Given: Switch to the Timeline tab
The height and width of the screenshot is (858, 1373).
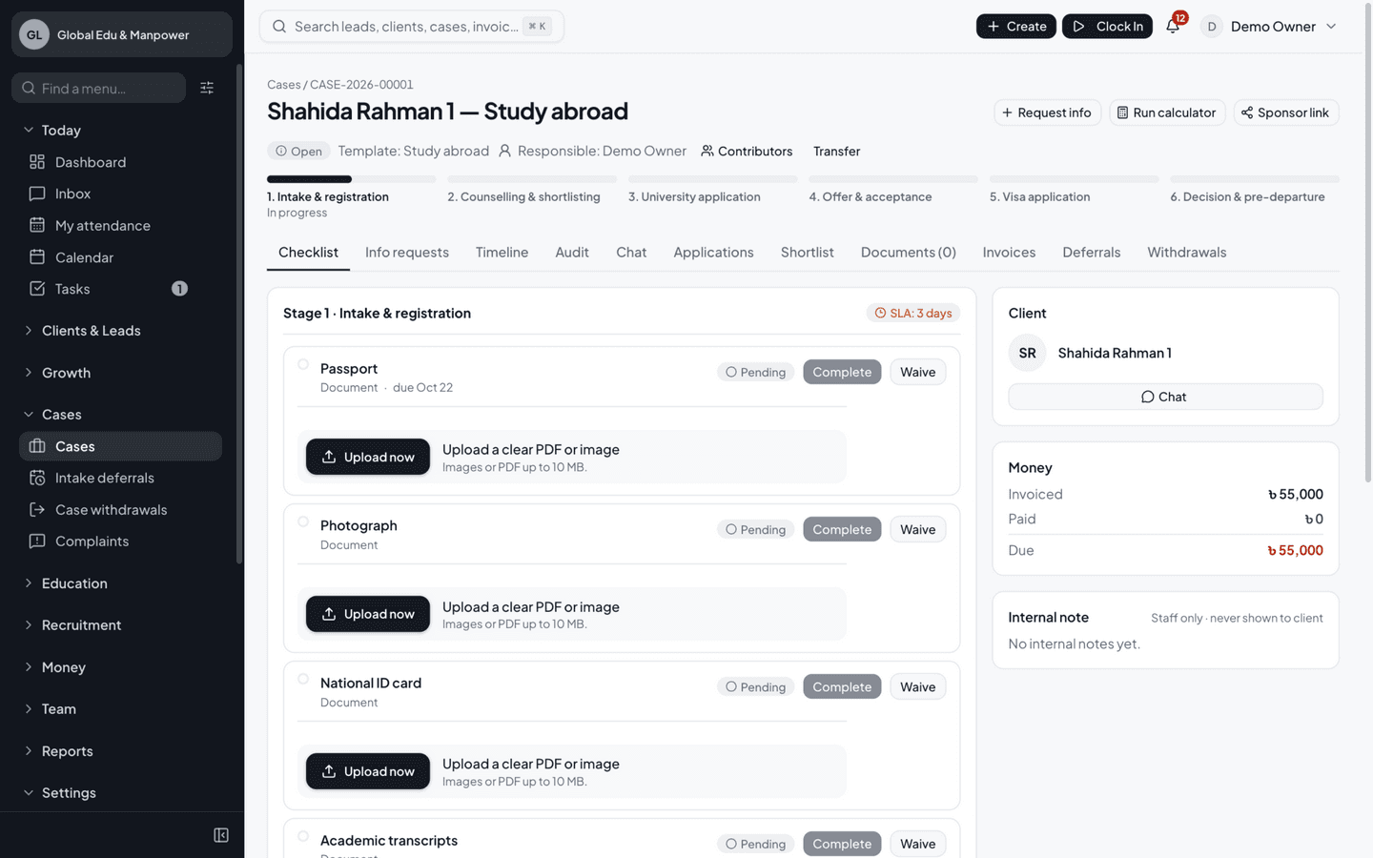Looking at the screenshot, I should click(502, 252).
